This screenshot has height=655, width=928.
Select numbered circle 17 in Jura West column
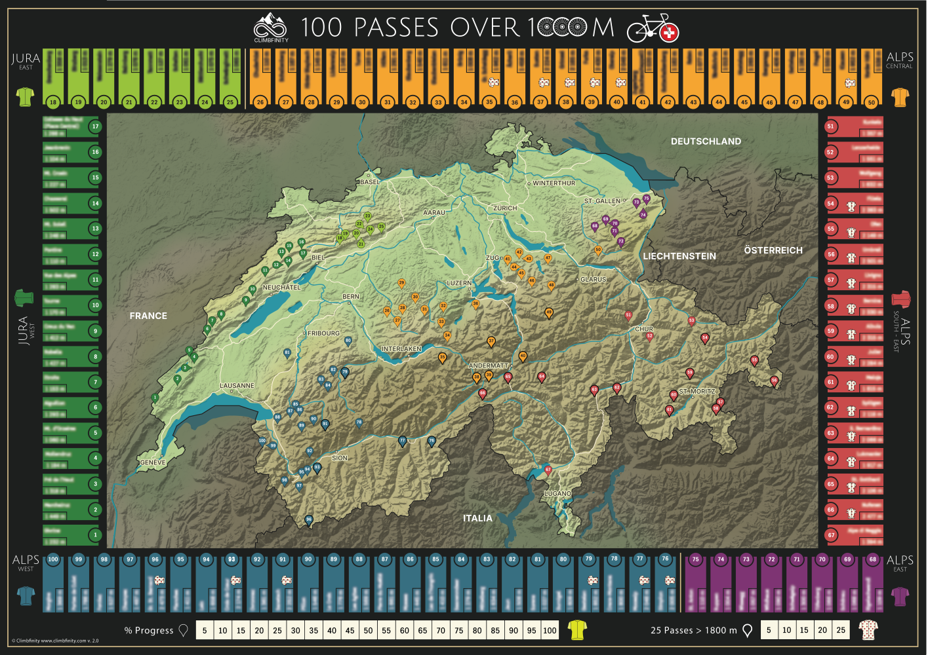(95, 126)
